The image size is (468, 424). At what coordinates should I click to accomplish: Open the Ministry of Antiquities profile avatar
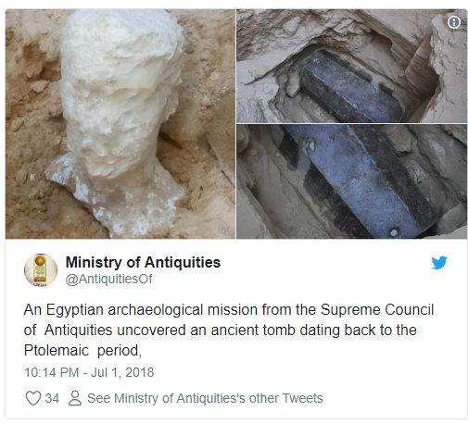pyautogui.click(x=41, y=270)
